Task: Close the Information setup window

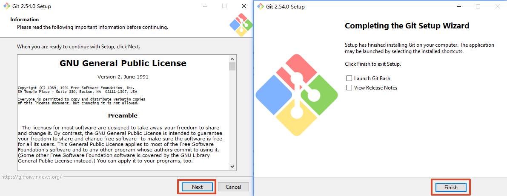Action: pyautogui.click(x=244, y=6)
